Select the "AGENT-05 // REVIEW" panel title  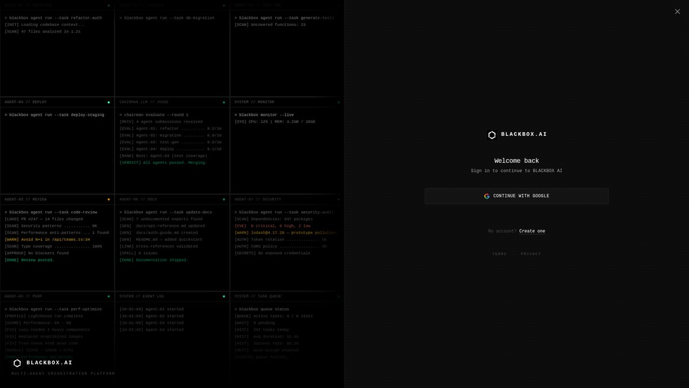tap(26, 199)
